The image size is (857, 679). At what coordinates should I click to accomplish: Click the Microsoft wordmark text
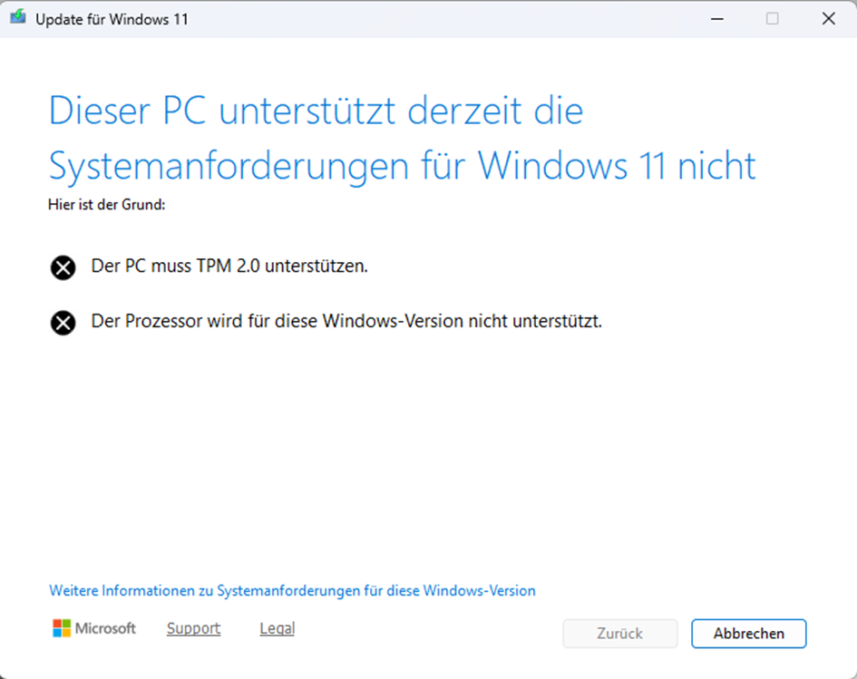coord(105,628)
